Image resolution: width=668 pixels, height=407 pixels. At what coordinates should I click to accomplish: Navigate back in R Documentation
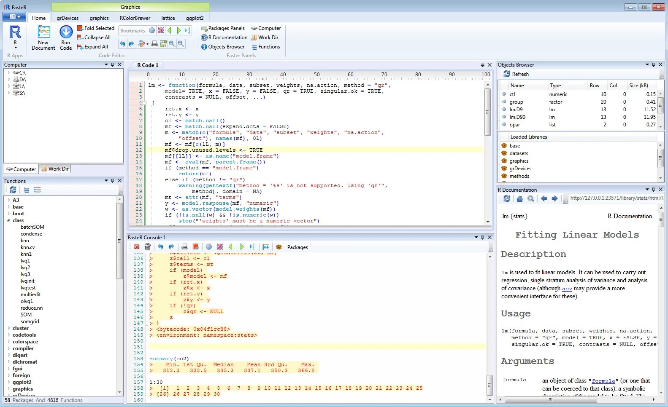coord(544,198)
